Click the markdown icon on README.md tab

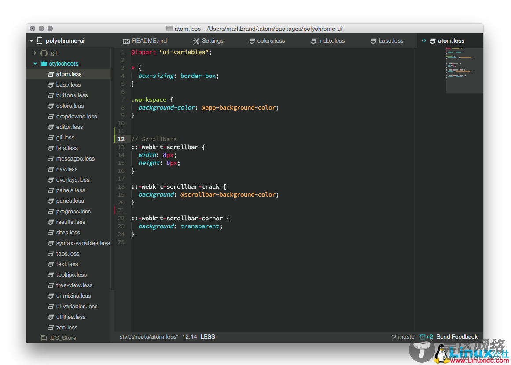pos(126,41)
